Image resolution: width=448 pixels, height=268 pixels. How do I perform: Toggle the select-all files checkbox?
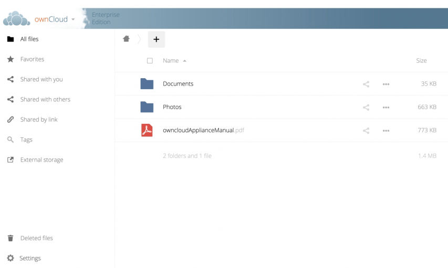pos(150,60)
